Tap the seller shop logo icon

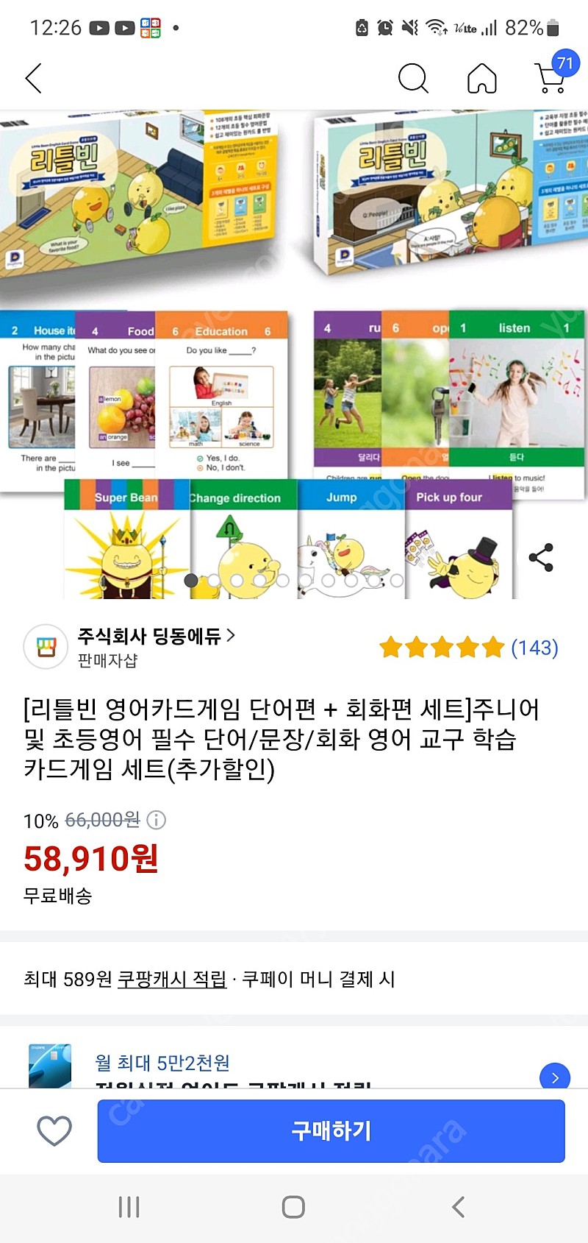[46, 647]
